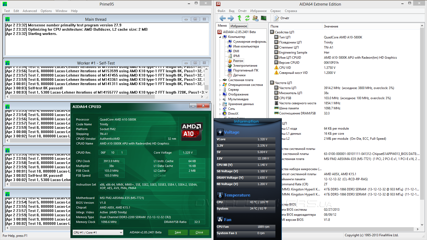Click the green Refresh arrows icon
This screenshot has width=427, height=240.
[x=247, y=18]
